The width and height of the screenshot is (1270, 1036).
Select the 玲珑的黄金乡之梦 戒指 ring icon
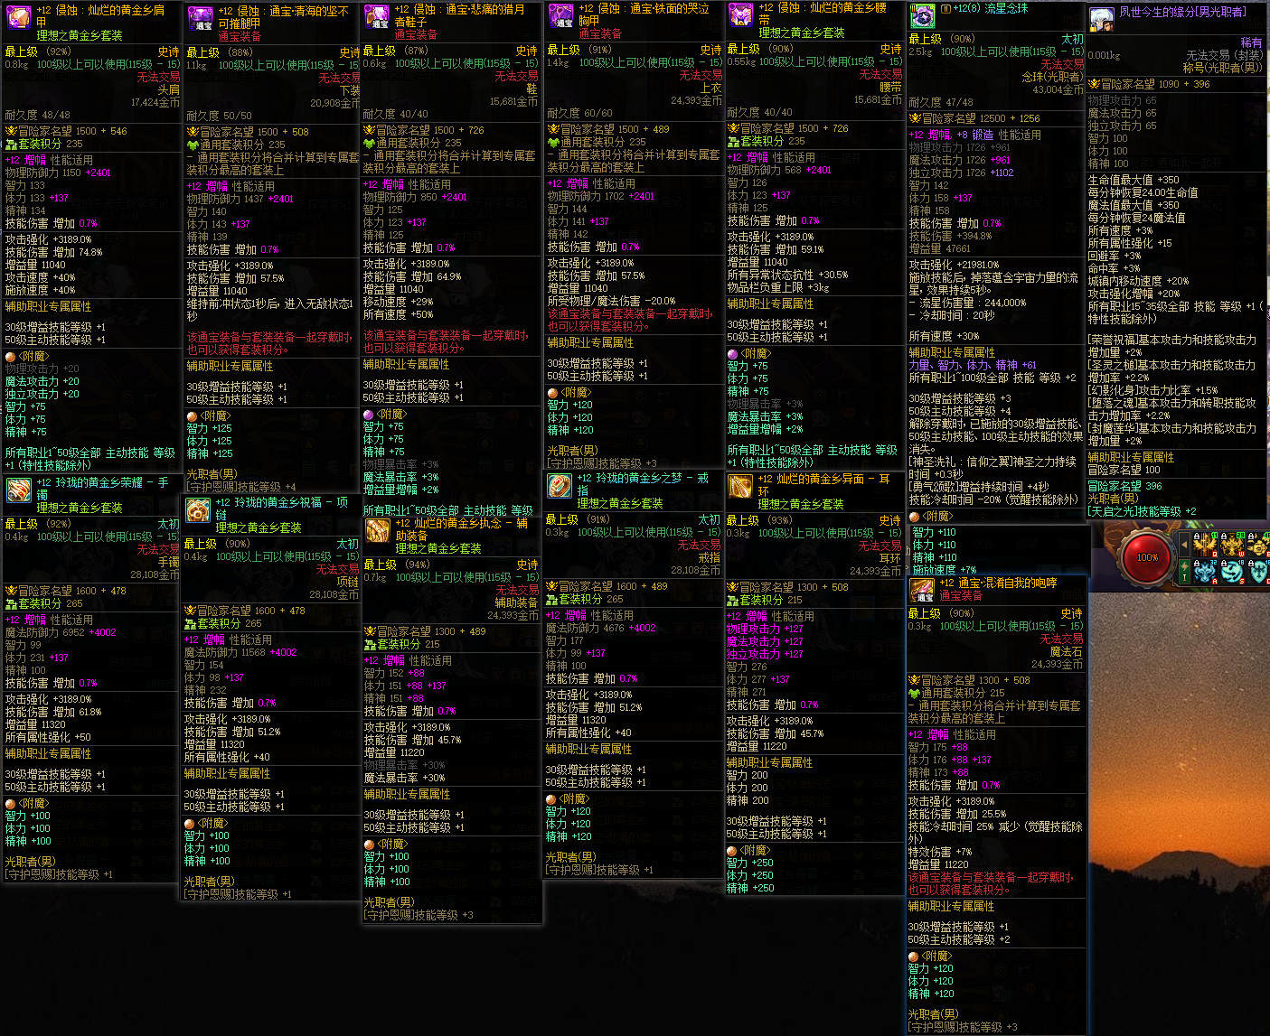pyautogui.click(x=560, y=486)
